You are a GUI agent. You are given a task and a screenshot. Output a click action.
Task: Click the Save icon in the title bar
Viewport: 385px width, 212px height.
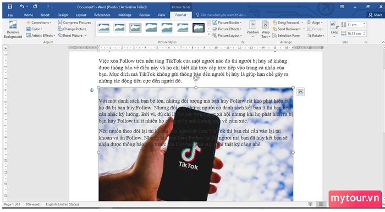(x=9, y=7)
